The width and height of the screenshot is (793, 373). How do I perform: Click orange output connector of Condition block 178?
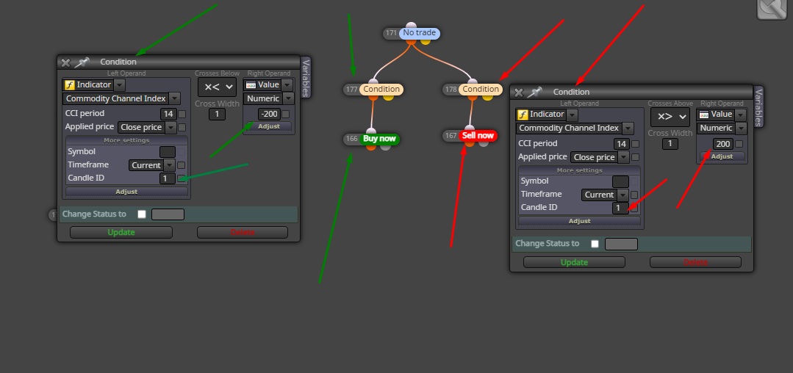coord(472,97)
